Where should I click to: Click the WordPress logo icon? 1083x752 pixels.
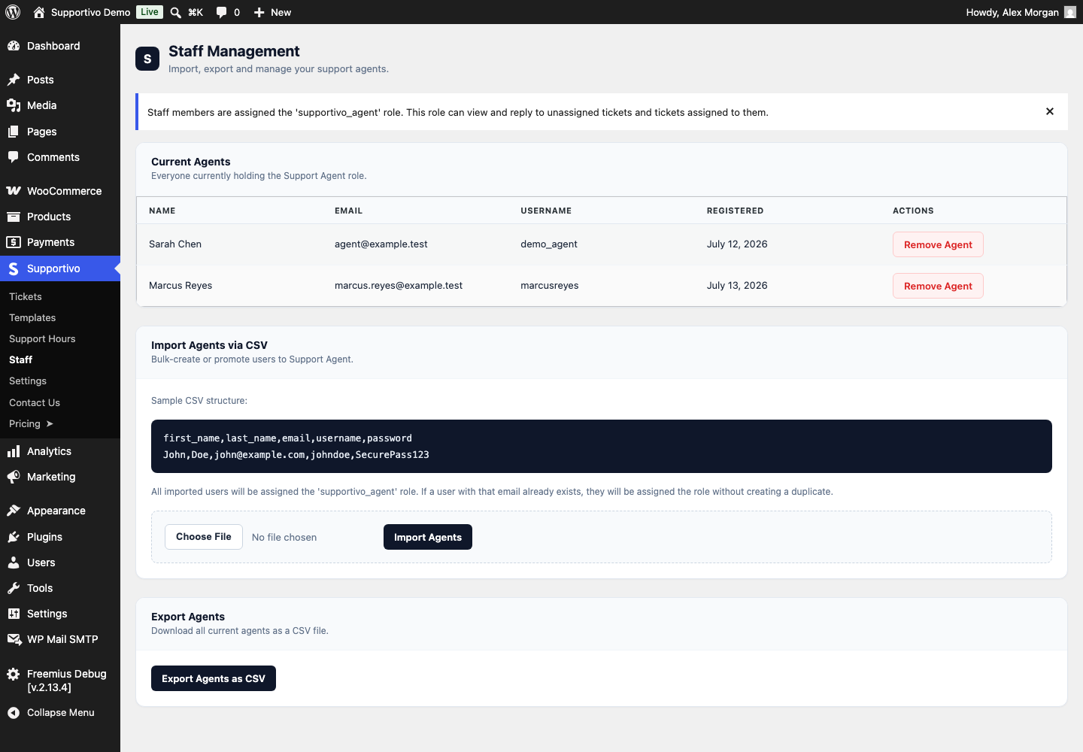click(x=13, y=12)
